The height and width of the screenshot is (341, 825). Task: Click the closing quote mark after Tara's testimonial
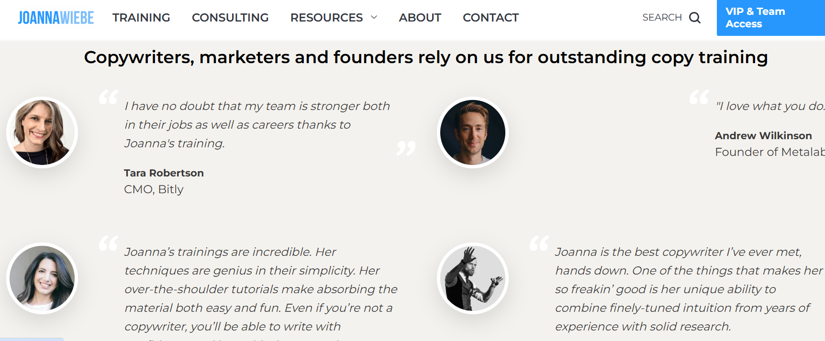[x=406, y=148]
